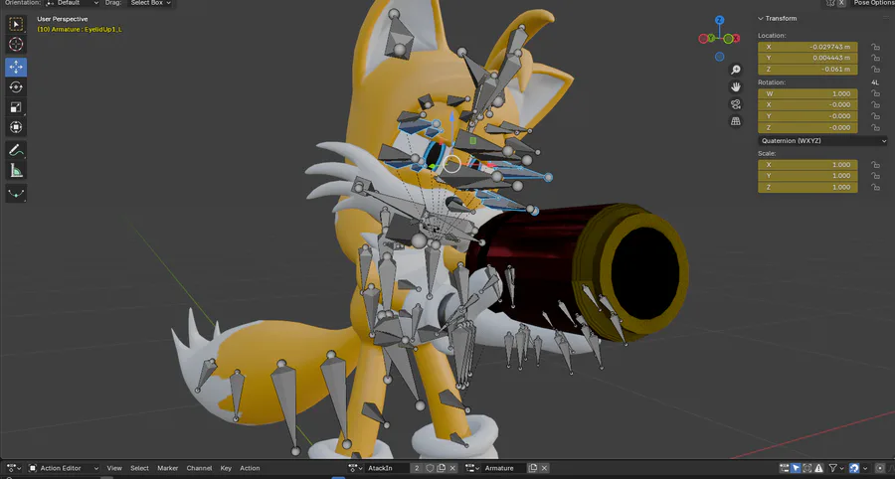Duplicate the Armature slot
Image resolution: width=895 pixels, height=479 pixels.
pyautogui.click(x=533, y=468)
